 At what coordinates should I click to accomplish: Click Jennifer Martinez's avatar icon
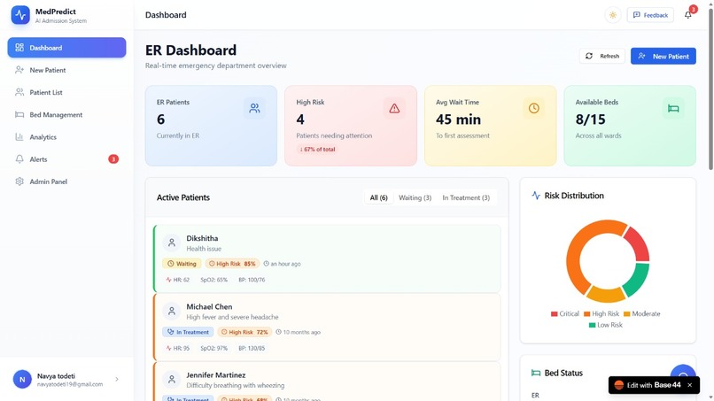[x=172, y=379]
